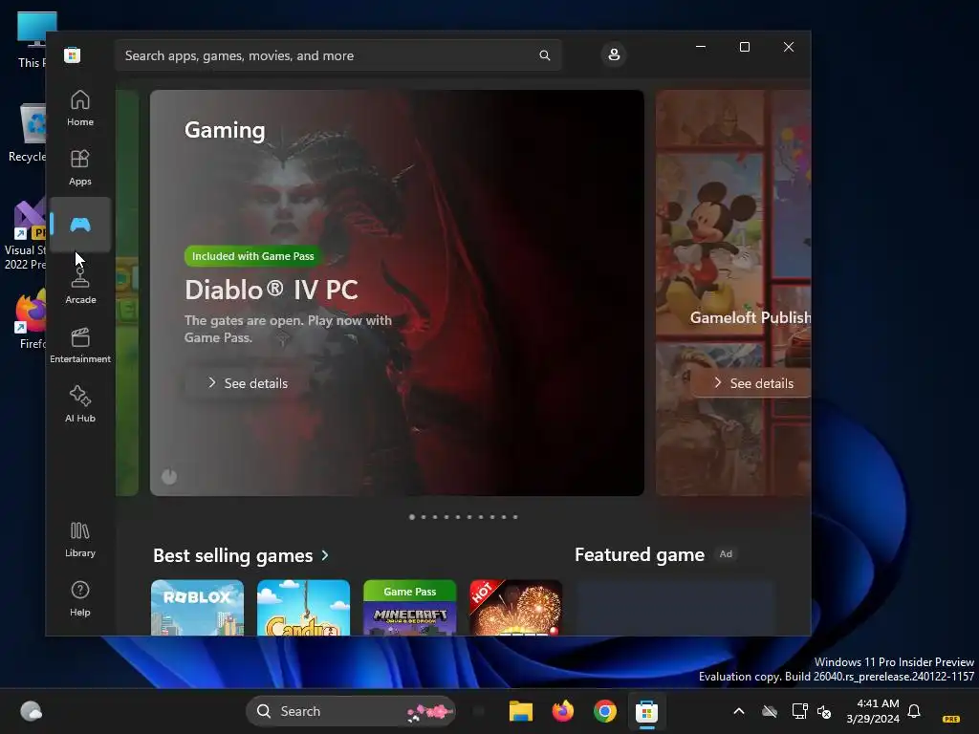
Task: Click the search magnifier icon
Action: click(x=544, y=55)
